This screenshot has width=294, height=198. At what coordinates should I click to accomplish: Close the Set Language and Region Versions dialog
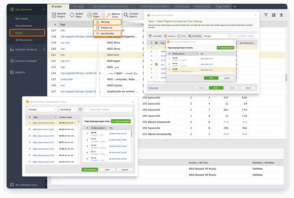[x=234, y=42]
